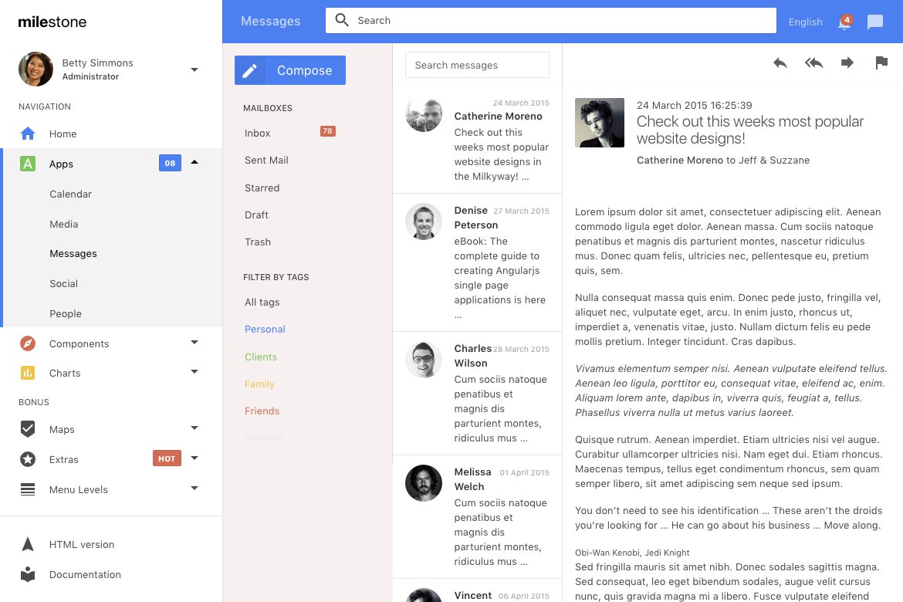Open Calendar under Apps
The width and height of the screenshot is (903, 602).
click(x=70, y=194)
